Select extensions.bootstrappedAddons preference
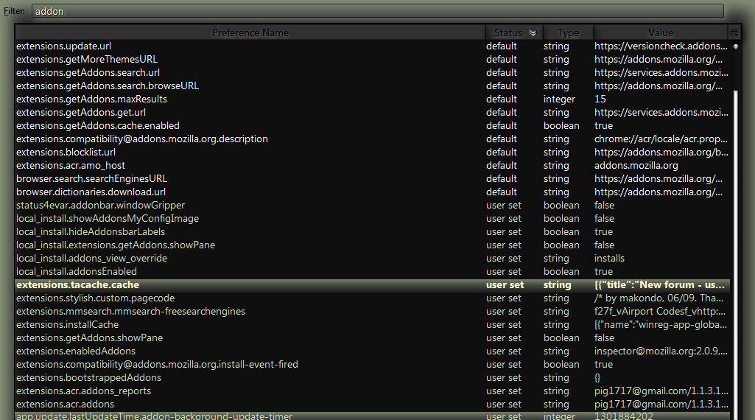 (373, 377)
